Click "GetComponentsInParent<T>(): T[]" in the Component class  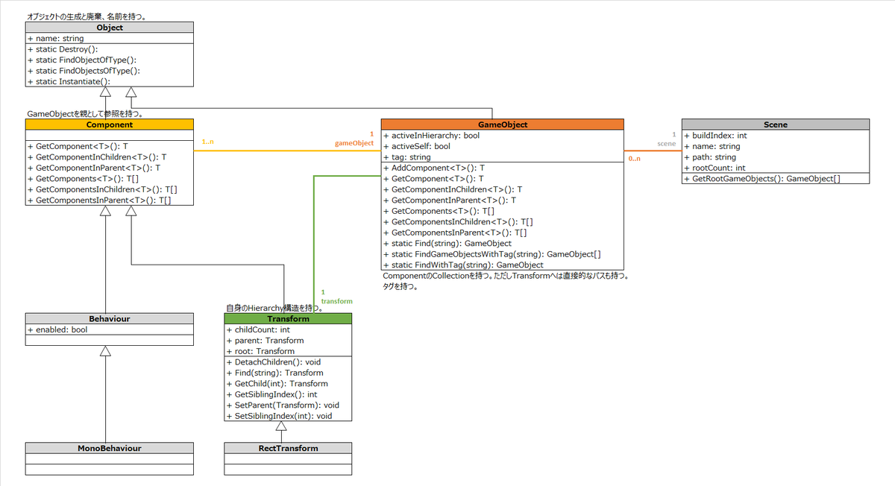click(x=99, y=201)
